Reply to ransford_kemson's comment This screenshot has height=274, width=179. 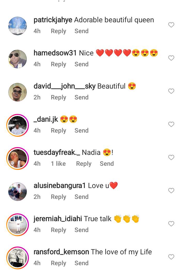coord(59,263)
